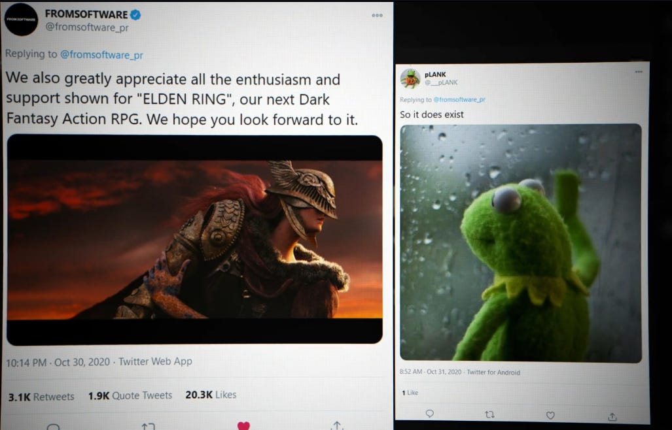Open the Elden Ring knight image
This screenshot has height=430, width=672.
pyautogui.click(x=194, y=240)
